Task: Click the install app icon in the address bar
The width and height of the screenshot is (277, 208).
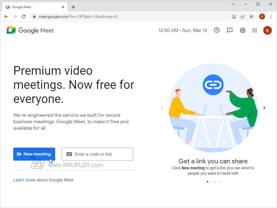Action: [x=234, y=17]
